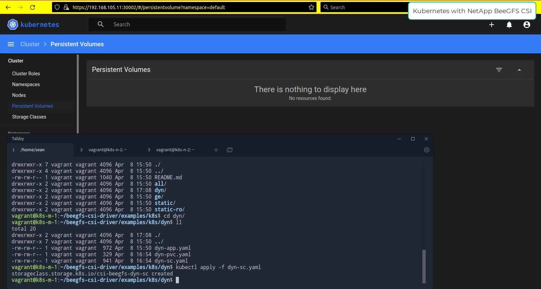Maximize the Tabby window
The image size is (541, 289).
click(x=413, y=139)
